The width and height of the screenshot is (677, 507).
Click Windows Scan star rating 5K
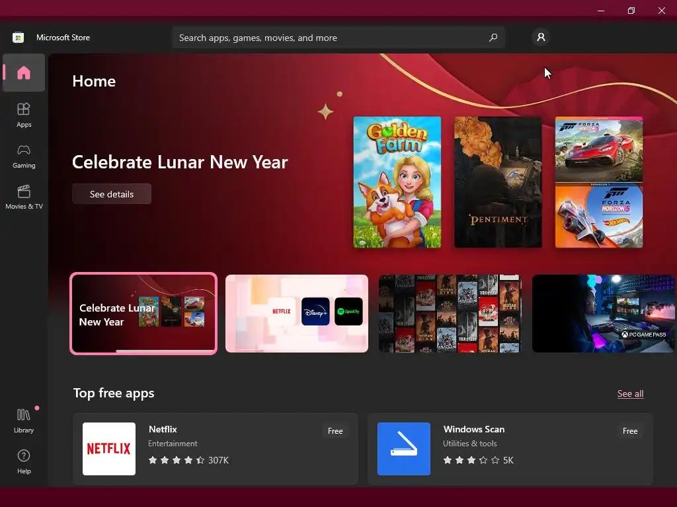click(x=479, y=460)
